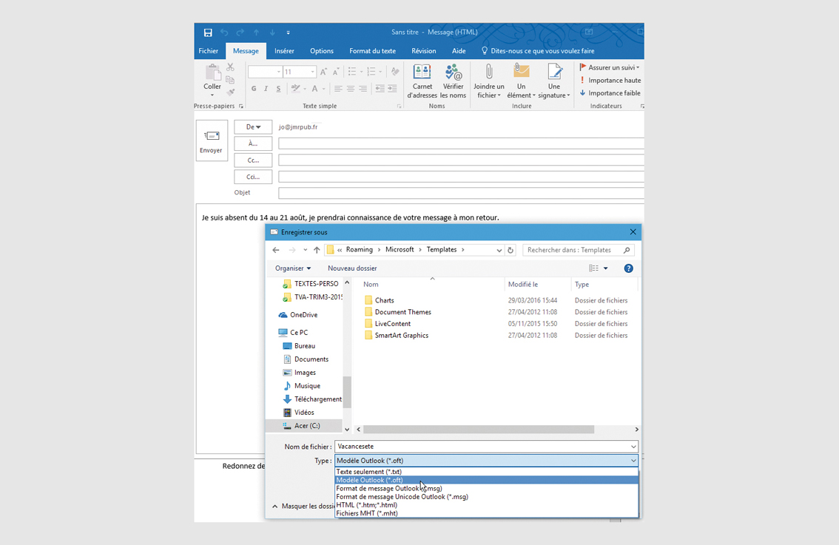This screenshot has width=839, height=545.
Task: Click the Save icon in title bar
Action: coord(208,33)
